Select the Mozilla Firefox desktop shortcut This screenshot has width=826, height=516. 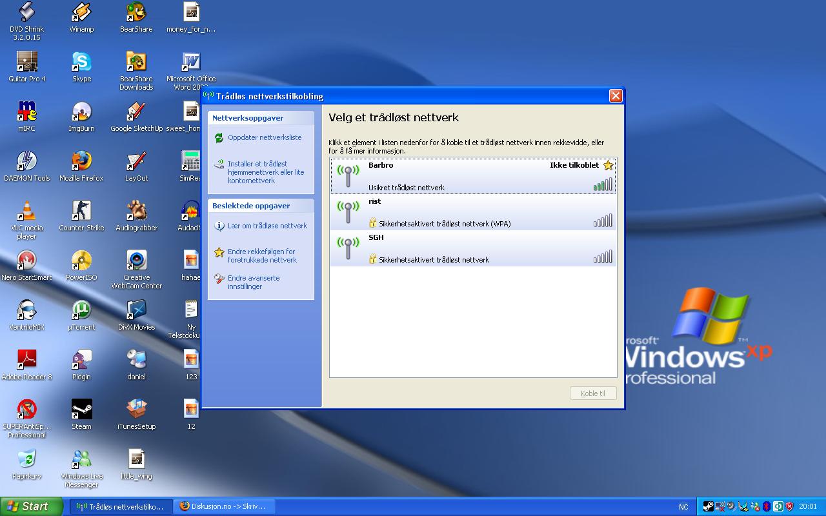click(81, 166)
